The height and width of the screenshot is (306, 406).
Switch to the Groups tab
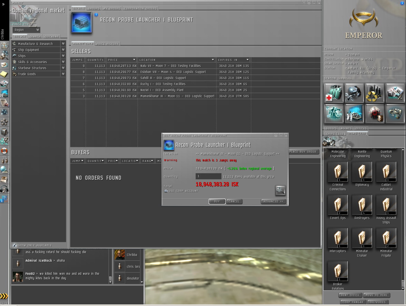pos(94,9)
